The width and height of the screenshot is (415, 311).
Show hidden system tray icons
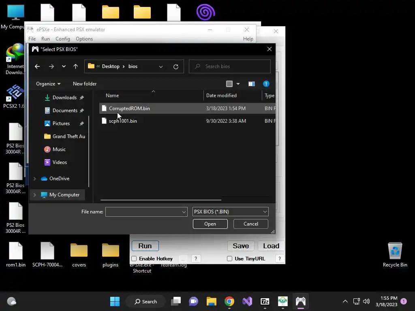click(345, 301)
